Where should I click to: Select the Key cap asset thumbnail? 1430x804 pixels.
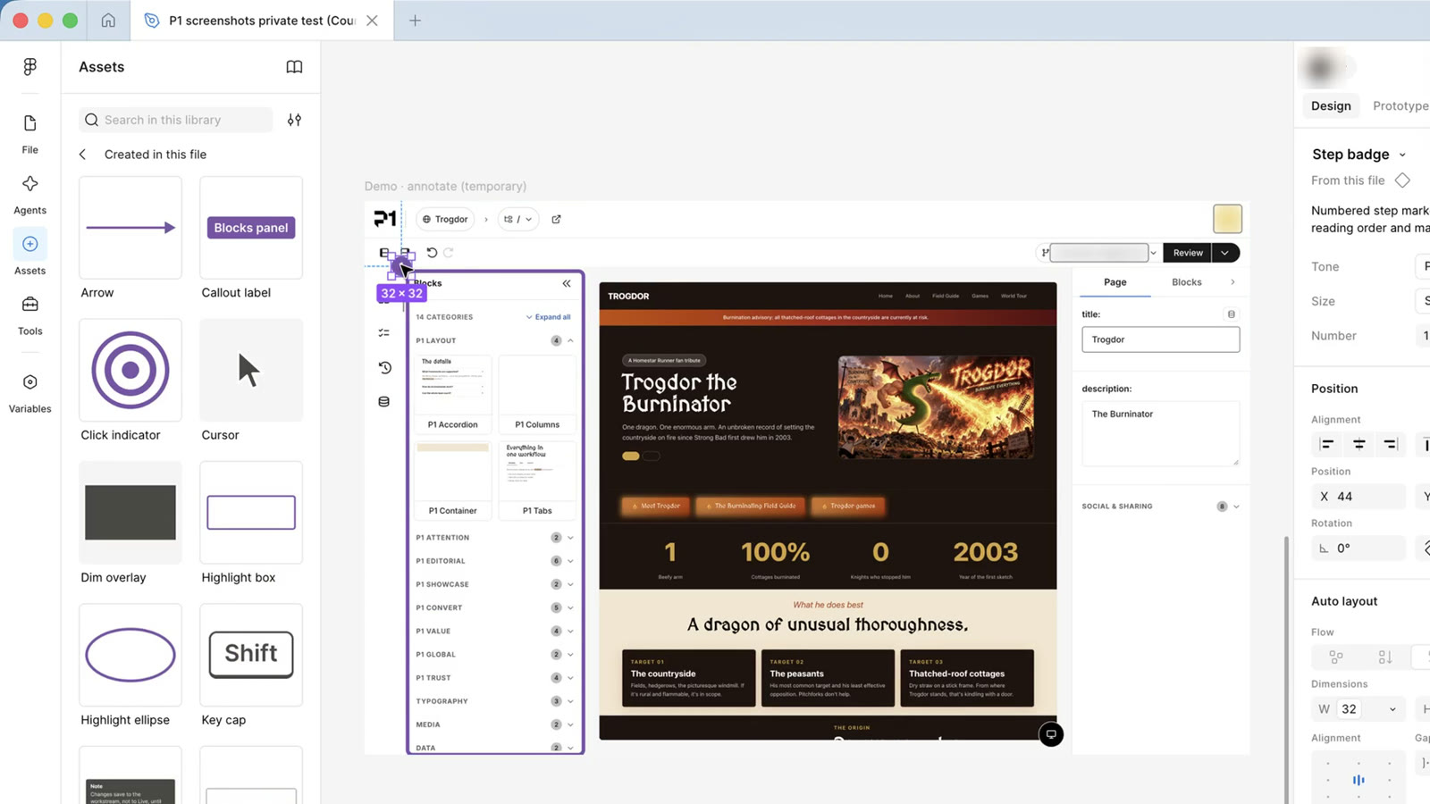(251, 655)
